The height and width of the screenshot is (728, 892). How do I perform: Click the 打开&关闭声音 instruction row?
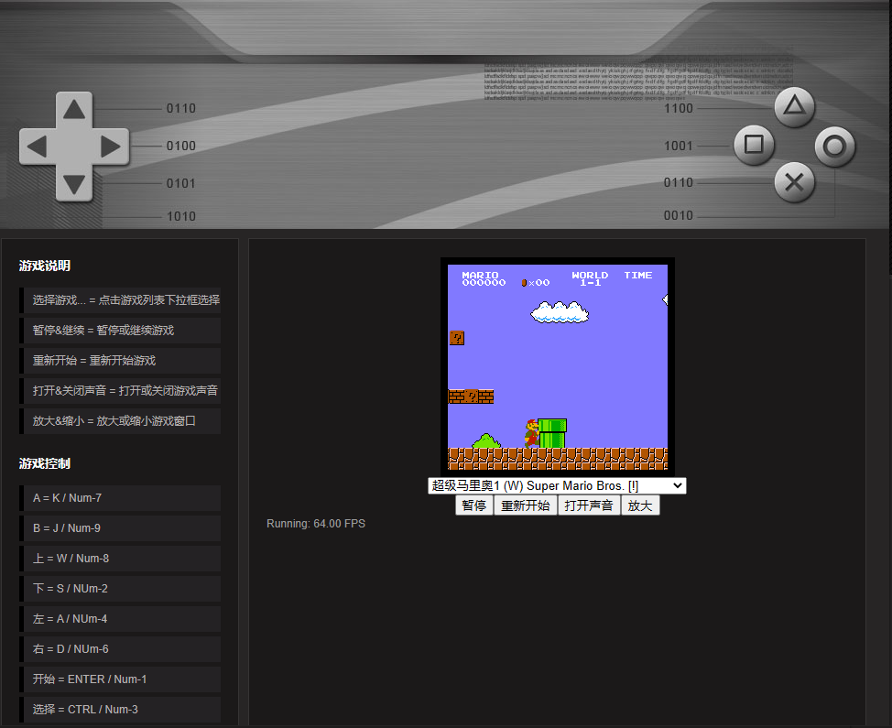pyautogui.click(x=120, y=391)
